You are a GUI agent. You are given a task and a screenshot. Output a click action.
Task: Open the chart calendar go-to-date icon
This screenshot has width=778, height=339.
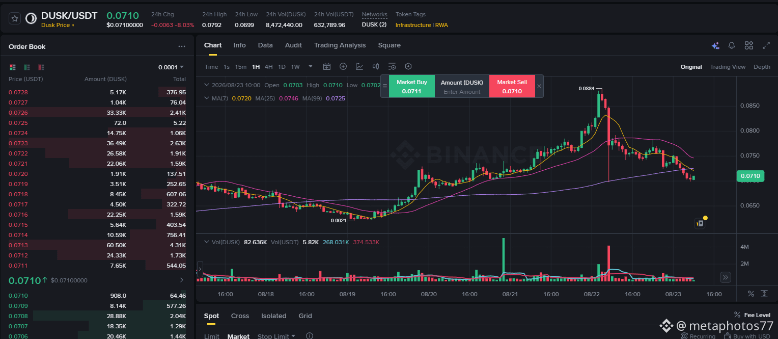pyautogui.click(x=327, y=66)
